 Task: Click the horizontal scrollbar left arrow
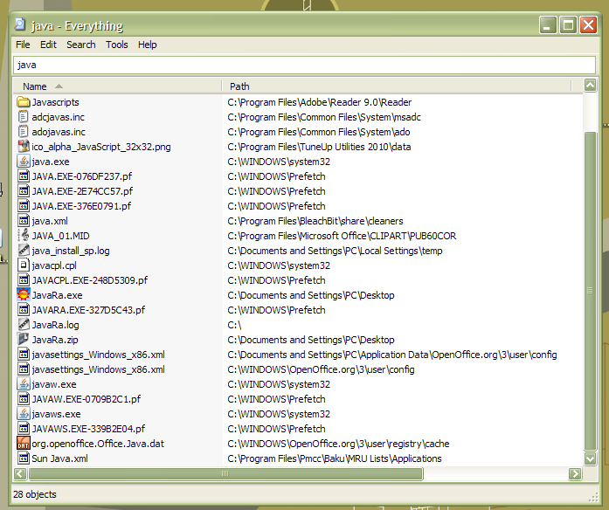20,473
